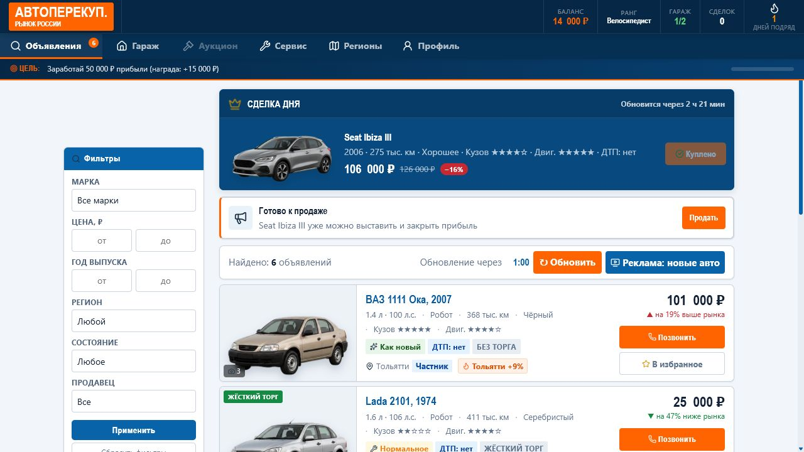Click the crown icon in Сделка дня

pos(235,104)
